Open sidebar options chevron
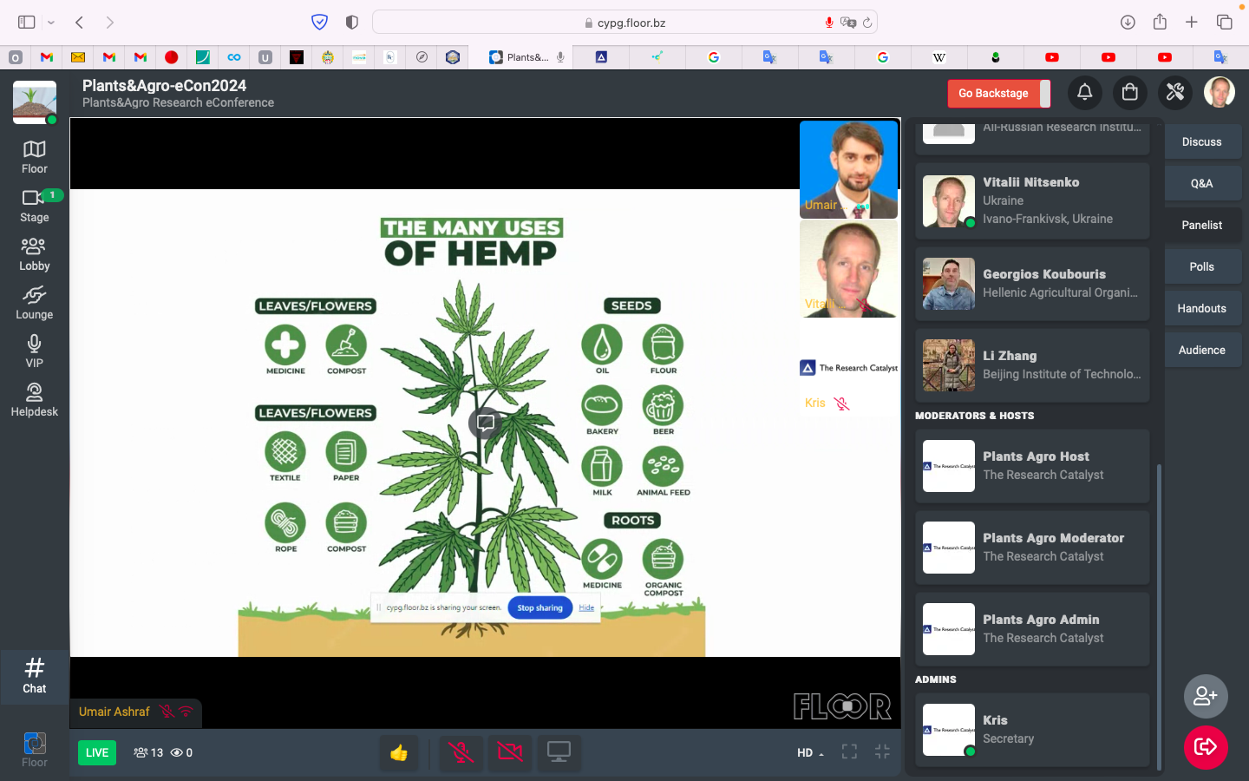Viewport: 1249px width, 781px height. (x=51, y=23)
